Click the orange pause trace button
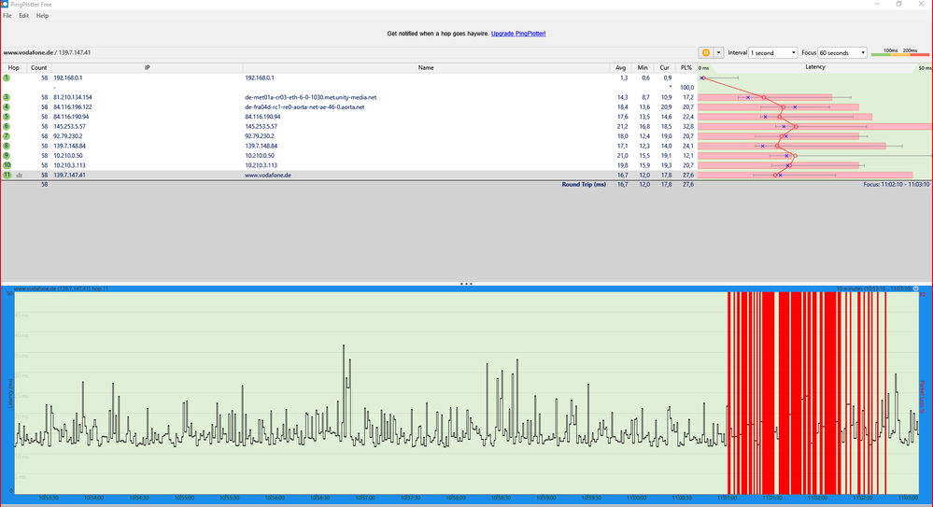This screenshot has width=933, height=507. [706, 53]
